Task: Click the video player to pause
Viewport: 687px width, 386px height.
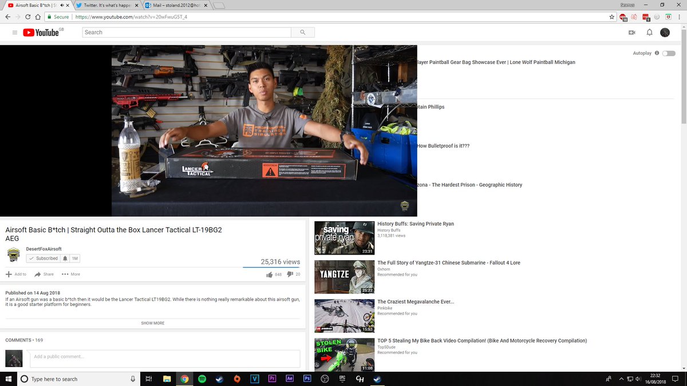Action: coord(208,130)
